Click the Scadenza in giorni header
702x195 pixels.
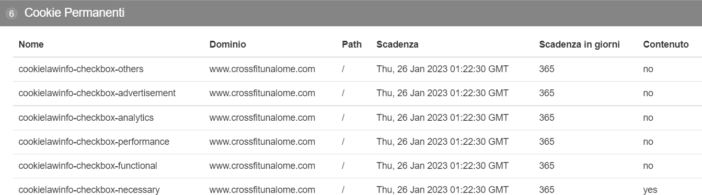[579, 44]
